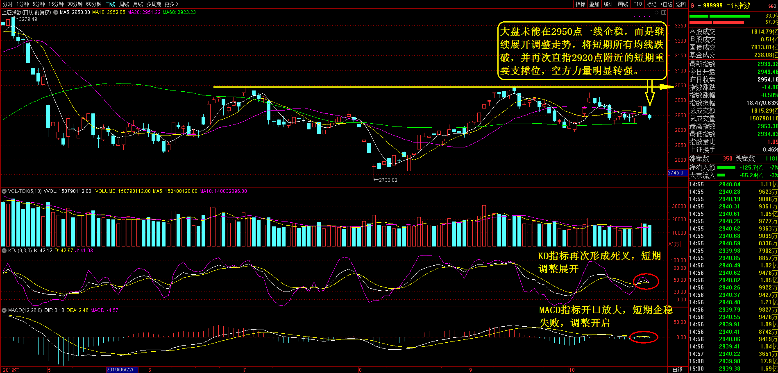778x373 pixels.
Task: Open the 指标 indicators menu
Action: pyautogui.click(x=581, y=4)
